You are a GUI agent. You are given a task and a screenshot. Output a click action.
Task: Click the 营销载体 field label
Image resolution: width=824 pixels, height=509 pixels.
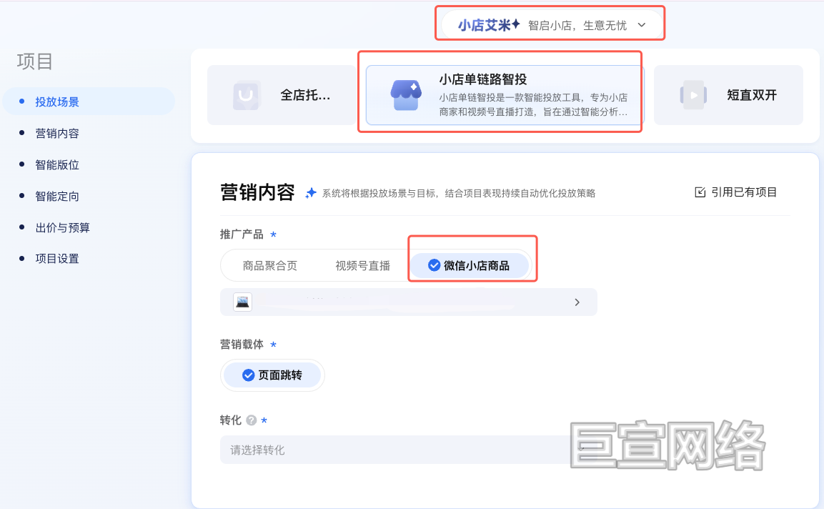tap(242, 345)
